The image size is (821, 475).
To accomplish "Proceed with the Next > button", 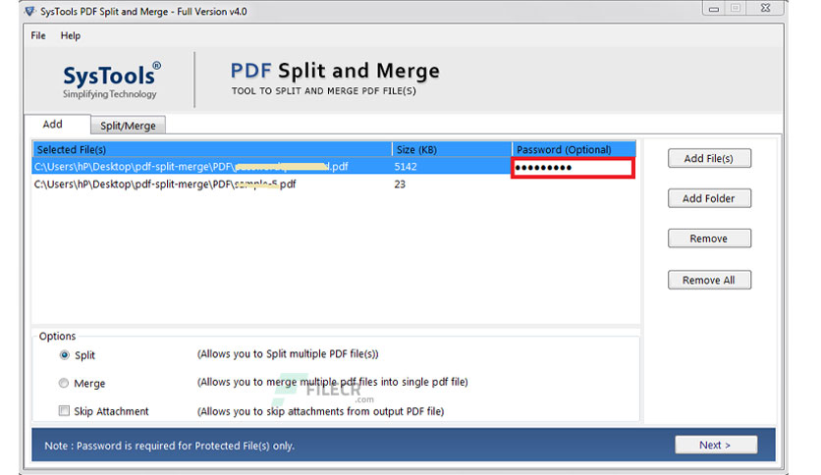I will pyautogui.click(x=715, y=445).
